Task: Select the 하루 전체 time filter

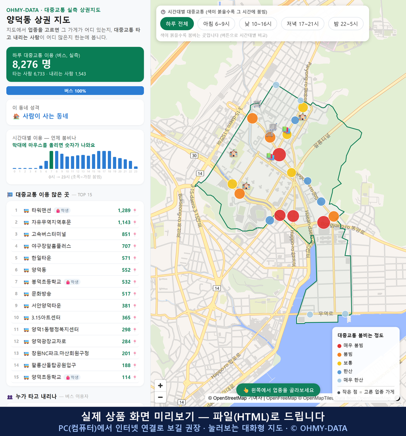Action: coord(177,24)
